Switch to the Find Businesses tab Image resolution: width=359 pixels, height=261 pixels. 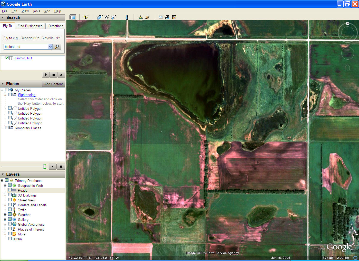pyautogui.click(x=30, y=26)
